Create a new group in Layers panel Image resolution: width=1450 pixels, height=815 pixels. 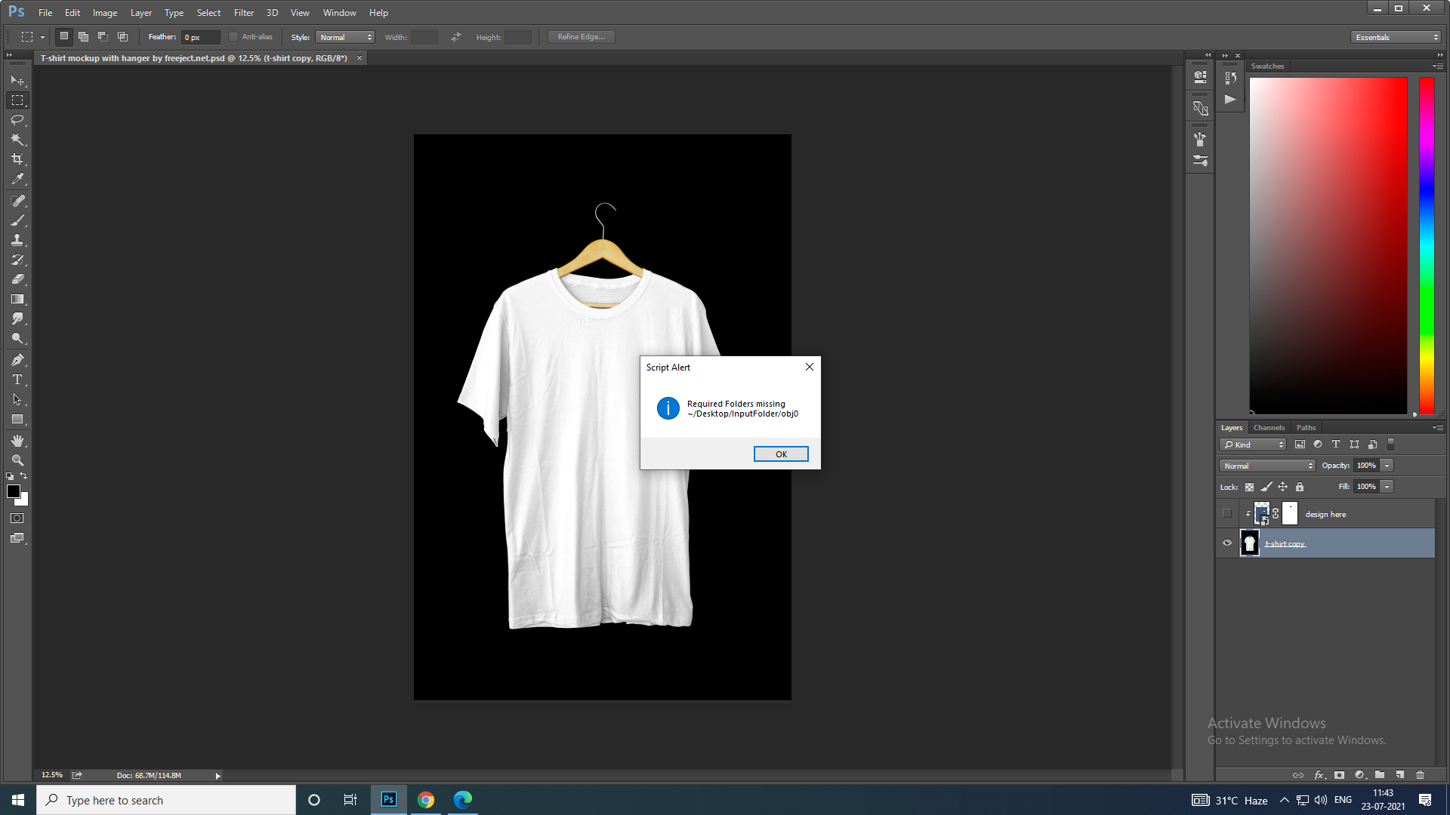click(x=1379, y=775)
